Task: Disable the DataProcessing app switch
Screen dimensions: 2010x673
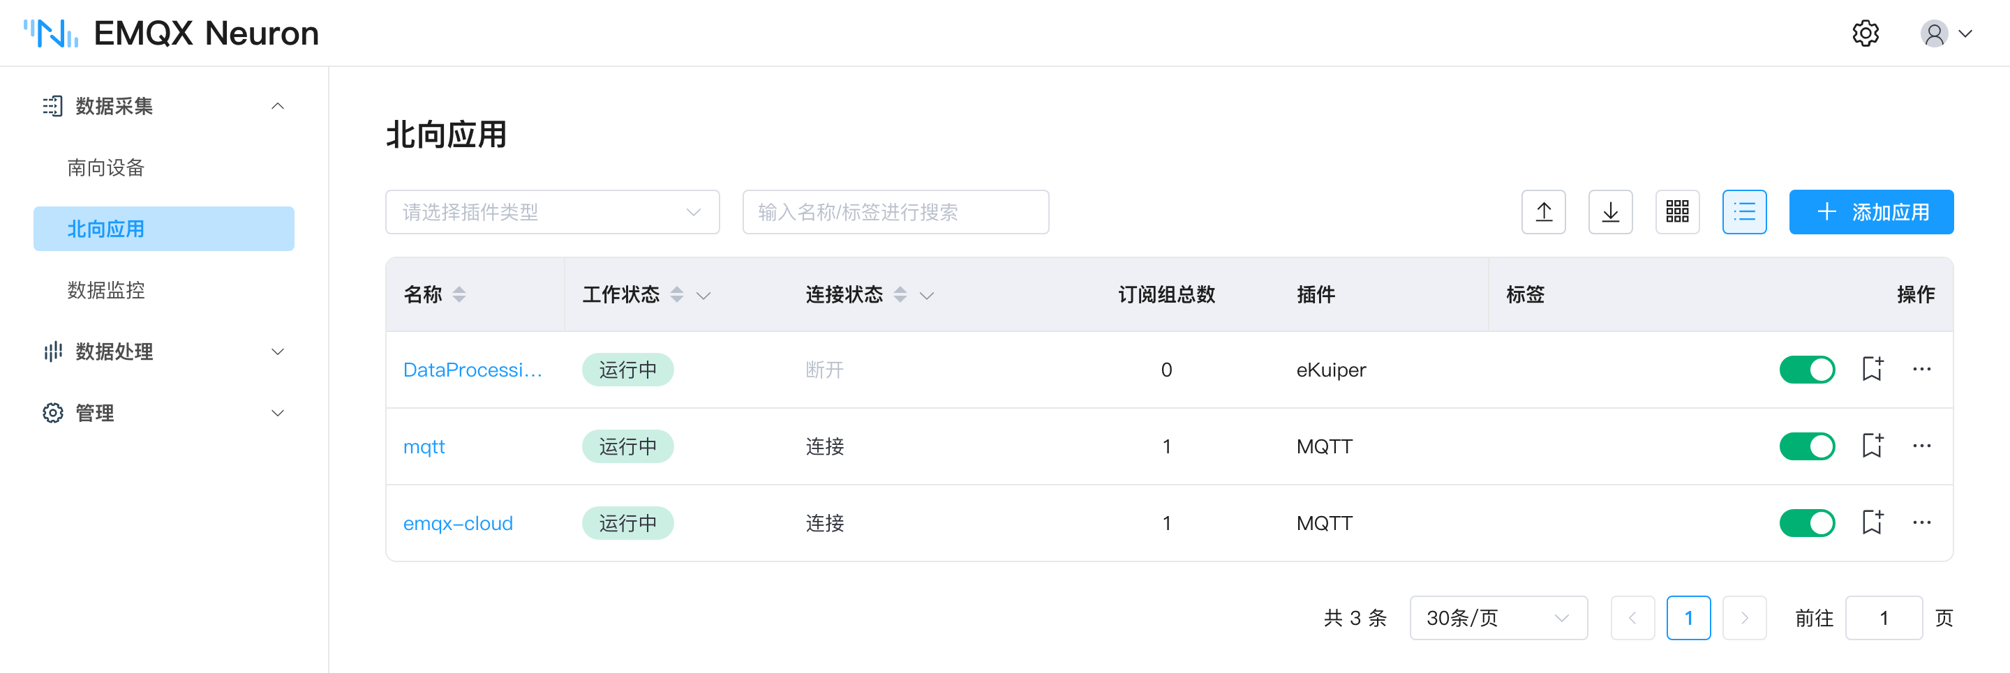Action: tap(1807, 370)
